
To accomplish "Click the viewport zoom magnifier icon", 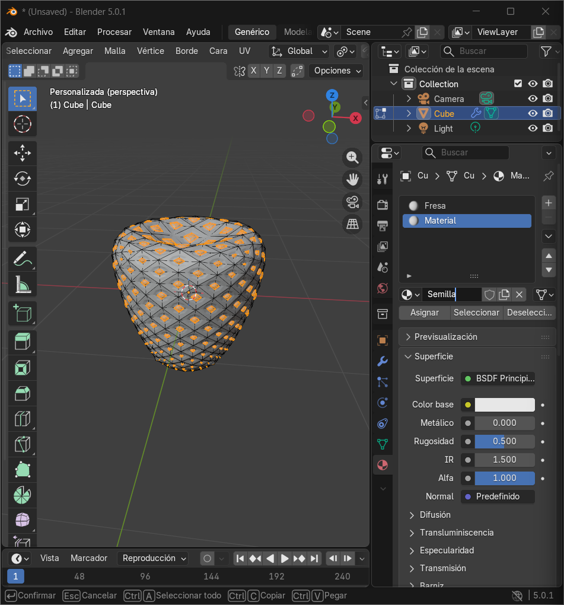I will [352, 157].
